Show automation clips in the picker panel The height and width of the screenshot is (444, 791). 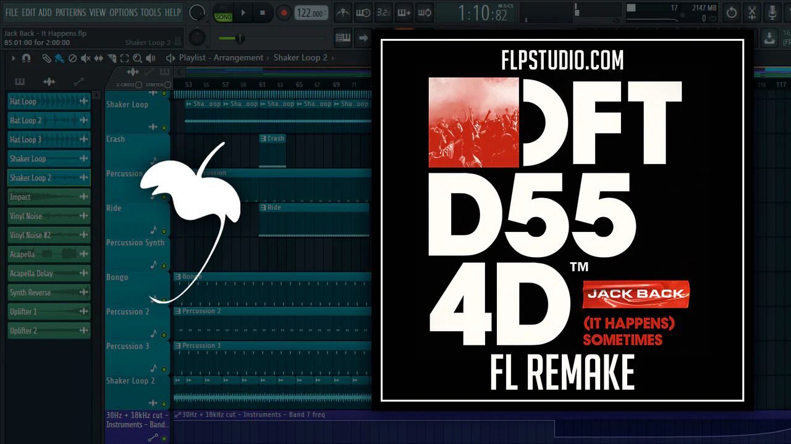[x=78, y=81]
